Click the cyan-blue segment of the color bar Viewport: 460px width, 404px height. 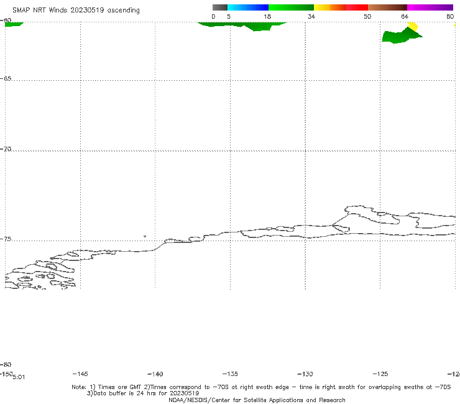point(248,7)
